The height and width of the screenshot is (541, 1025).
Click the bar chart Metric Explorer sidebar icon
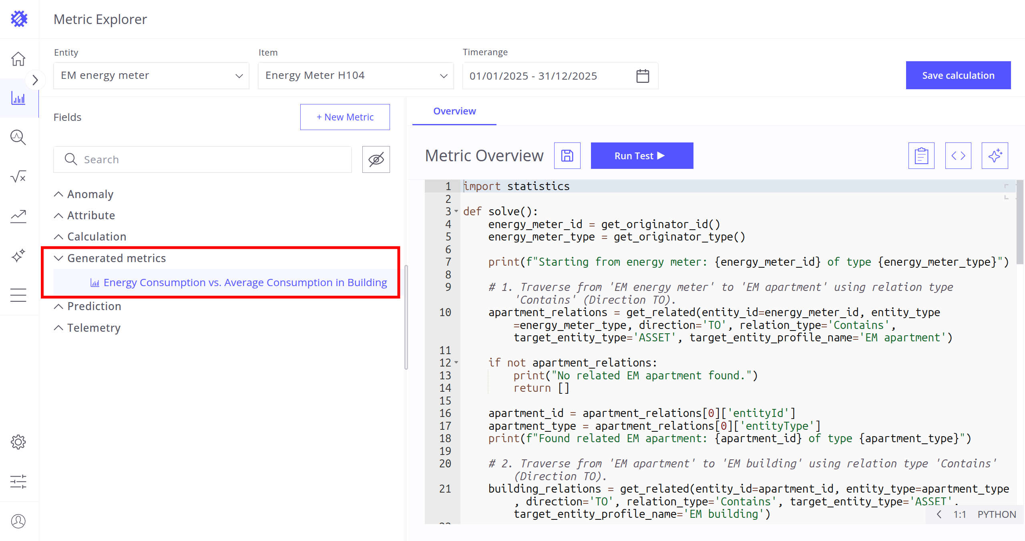tap(18, 98)
